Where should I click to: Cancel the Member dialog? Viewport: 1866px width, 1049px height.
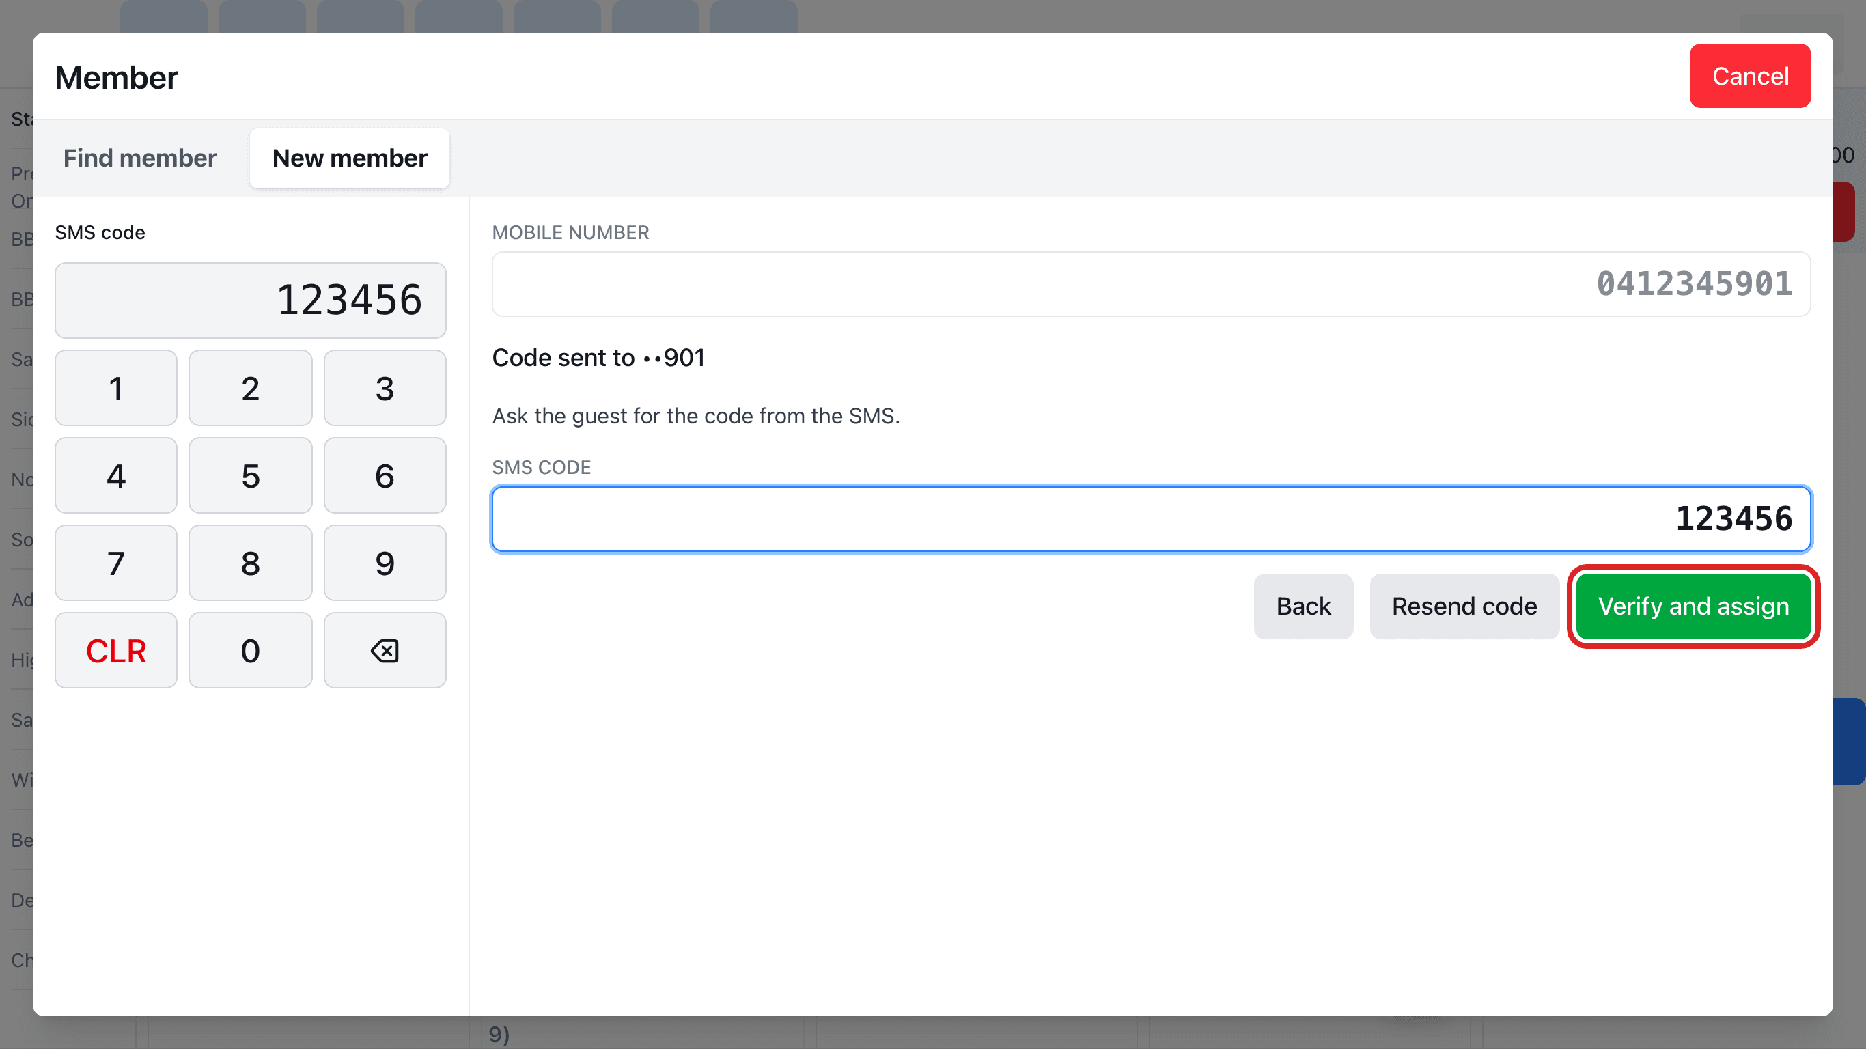1750,76
